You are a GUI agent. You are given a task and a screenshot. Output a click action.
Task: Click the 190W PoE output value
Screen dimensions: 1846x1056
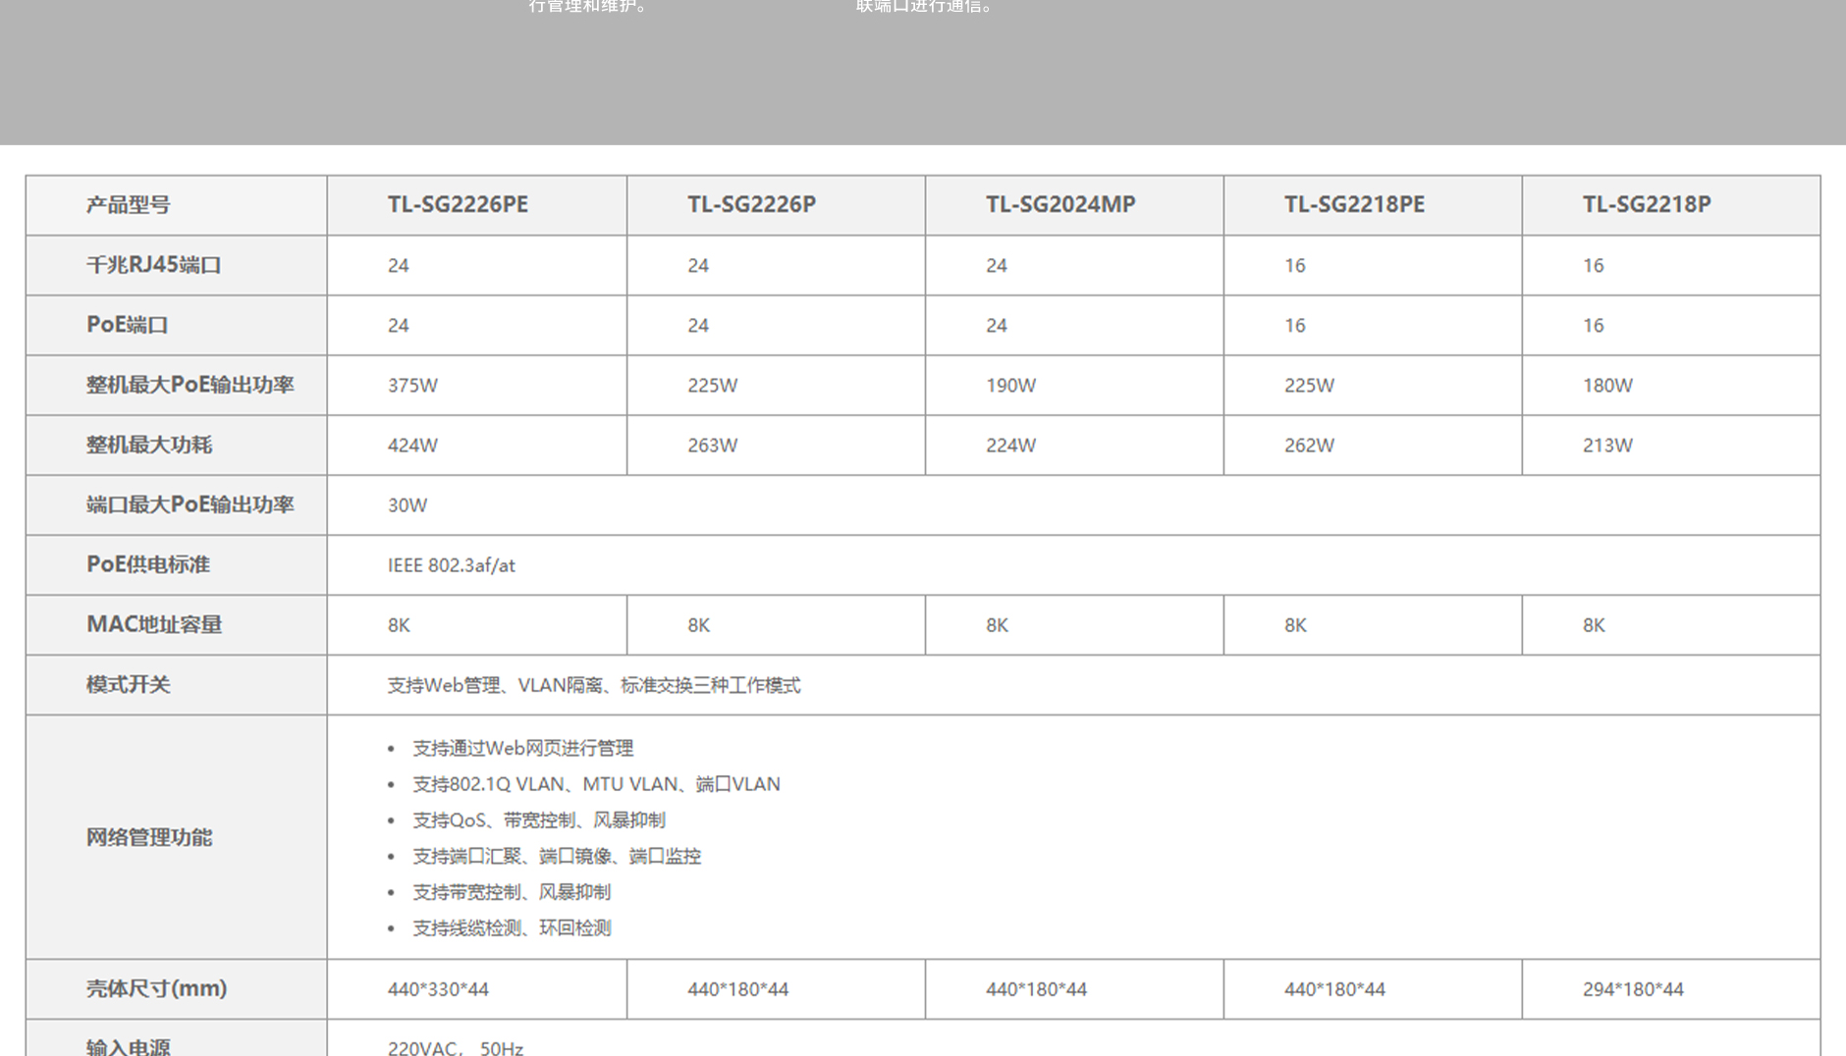(x=1010, y=386)
